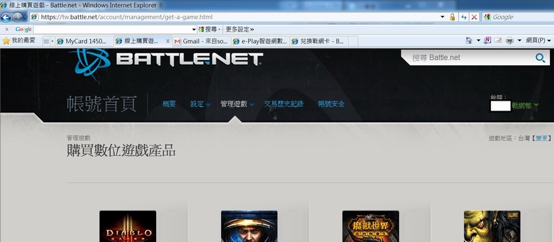This screenshot has height=242, width=554.
Task: Switch to the Gmail browser tab
Action: click(x=202, y=41)
